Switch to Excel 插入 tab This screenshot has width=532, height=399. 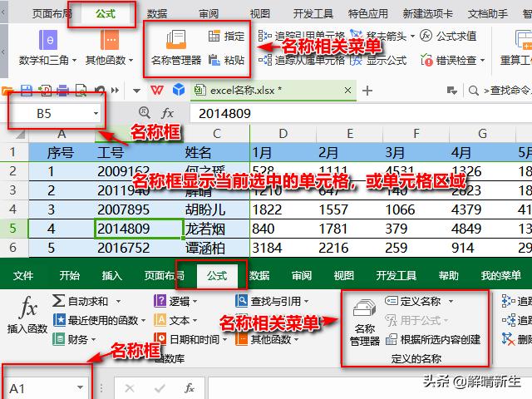tap(112, 275)
